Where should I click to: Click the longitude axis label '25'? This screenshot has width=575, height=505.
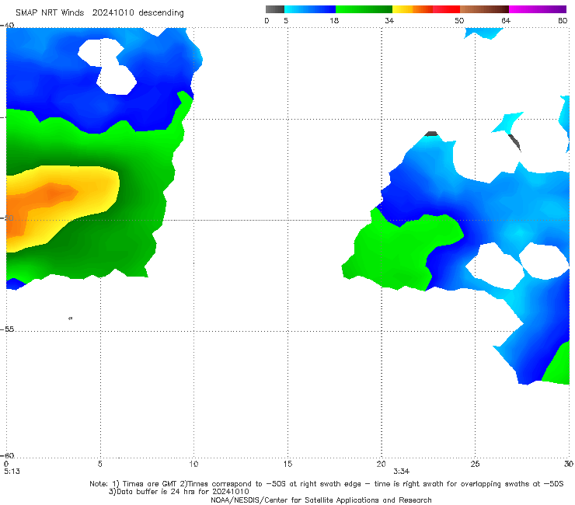pos(475,464)
